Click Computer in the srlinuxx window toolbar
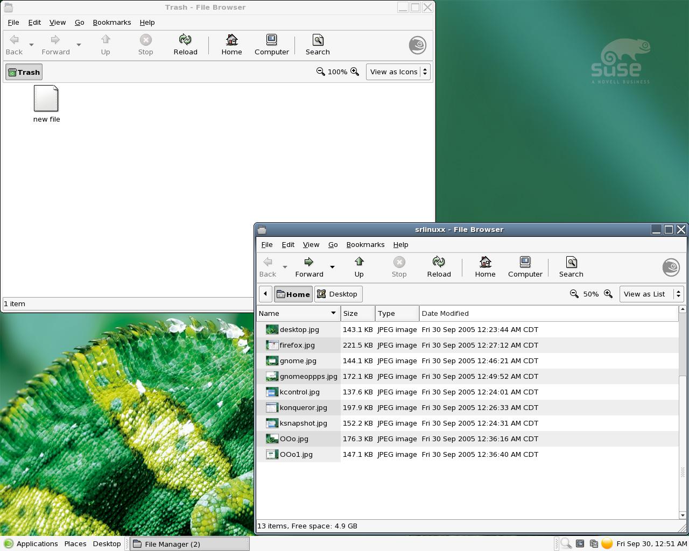 tap(525, 267)
